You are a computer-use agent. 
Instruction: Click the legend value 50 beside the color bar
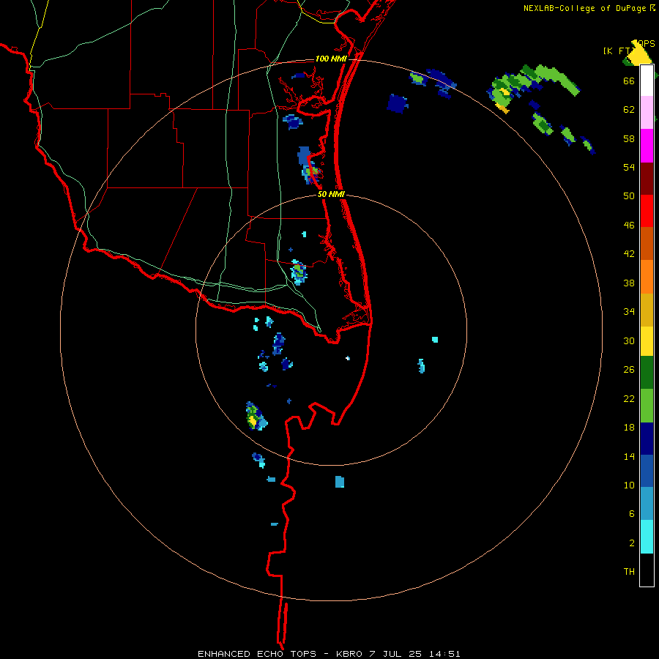[629, 196]
